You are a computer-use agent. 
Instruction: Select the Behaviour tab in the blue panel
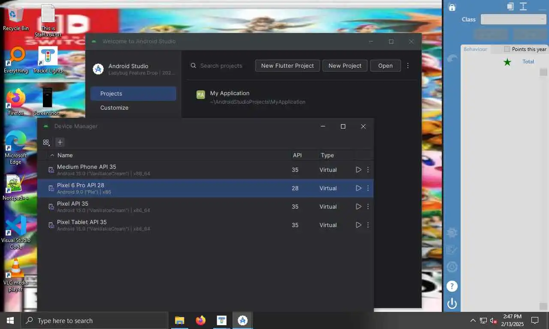[475, 49]
